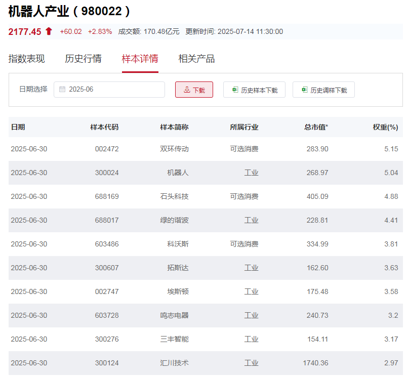
Task: Click the 下载 button
Action: [x=194, y=90]
